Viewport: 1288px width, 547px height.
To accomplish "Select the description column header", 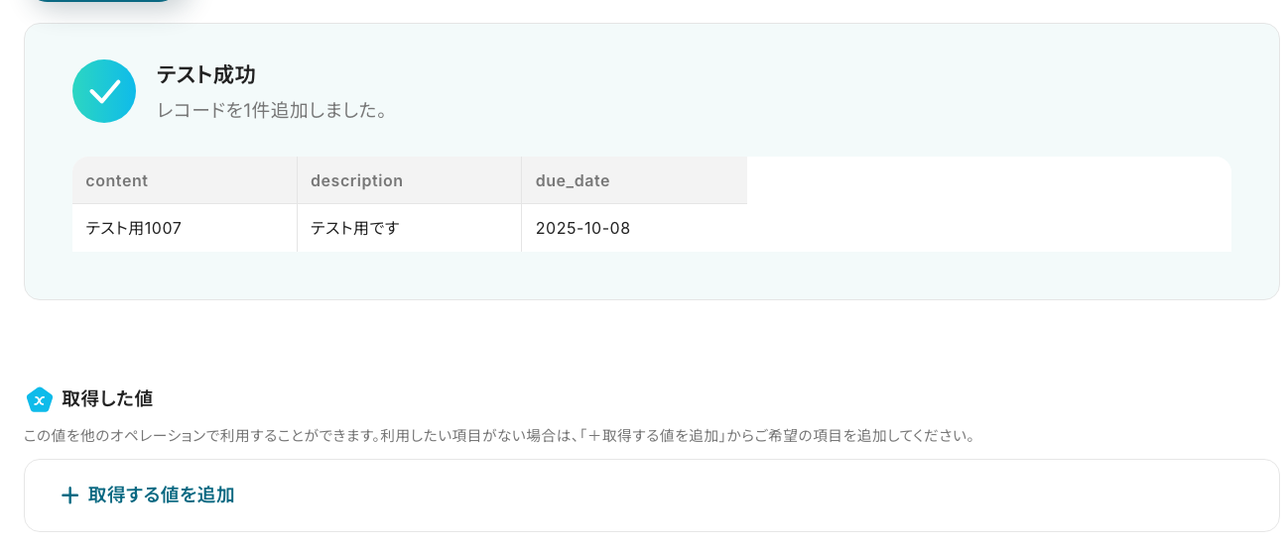I will [x=356, y=180].
